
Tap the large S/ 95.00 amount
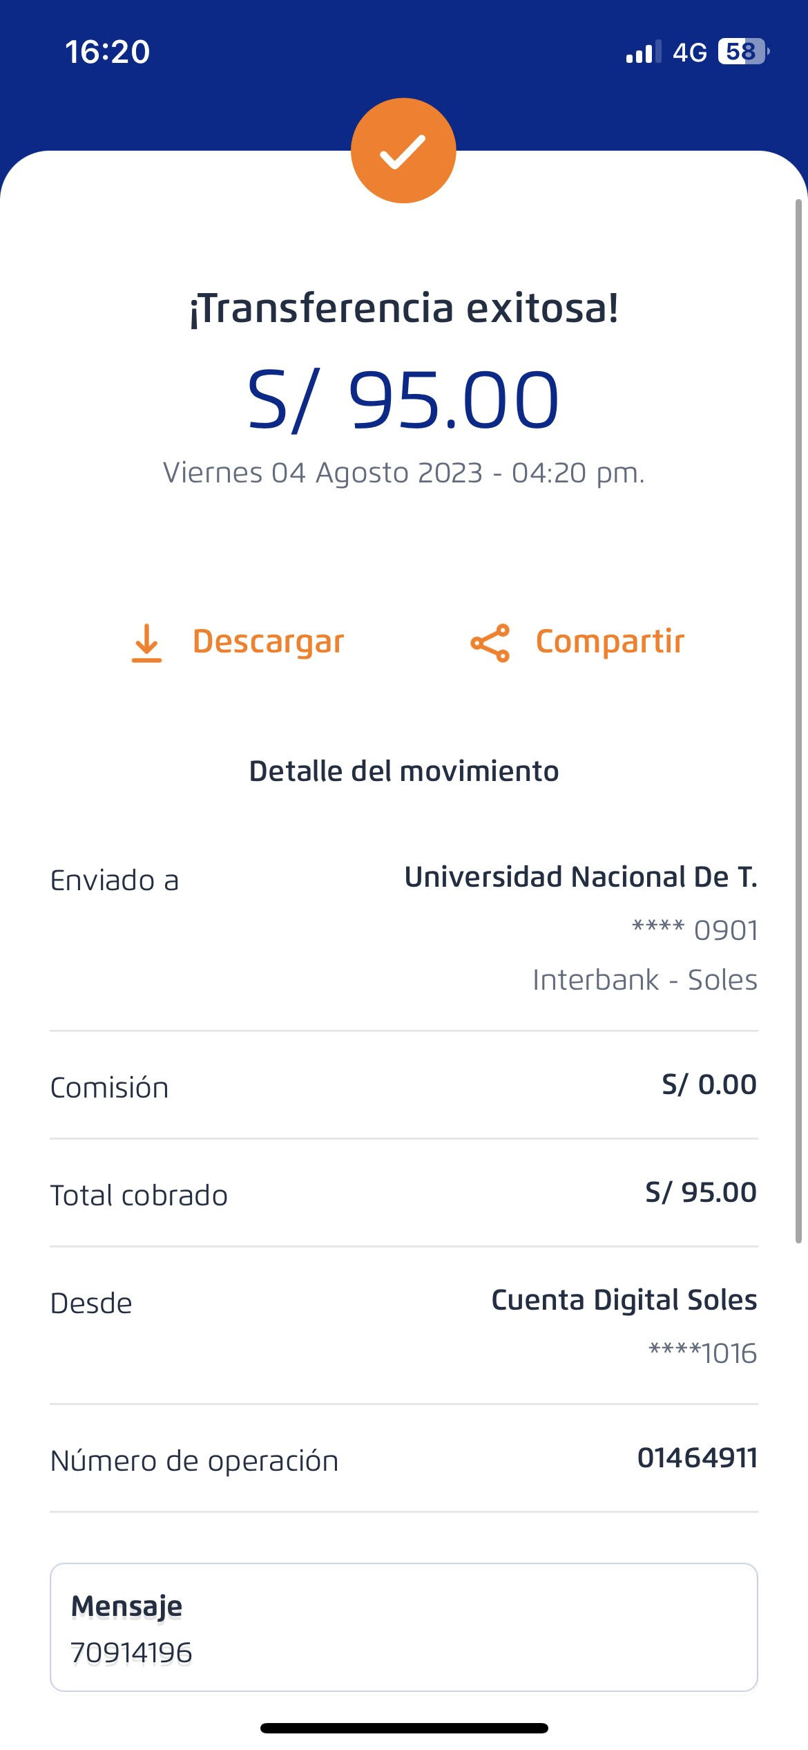pos(403,399)
